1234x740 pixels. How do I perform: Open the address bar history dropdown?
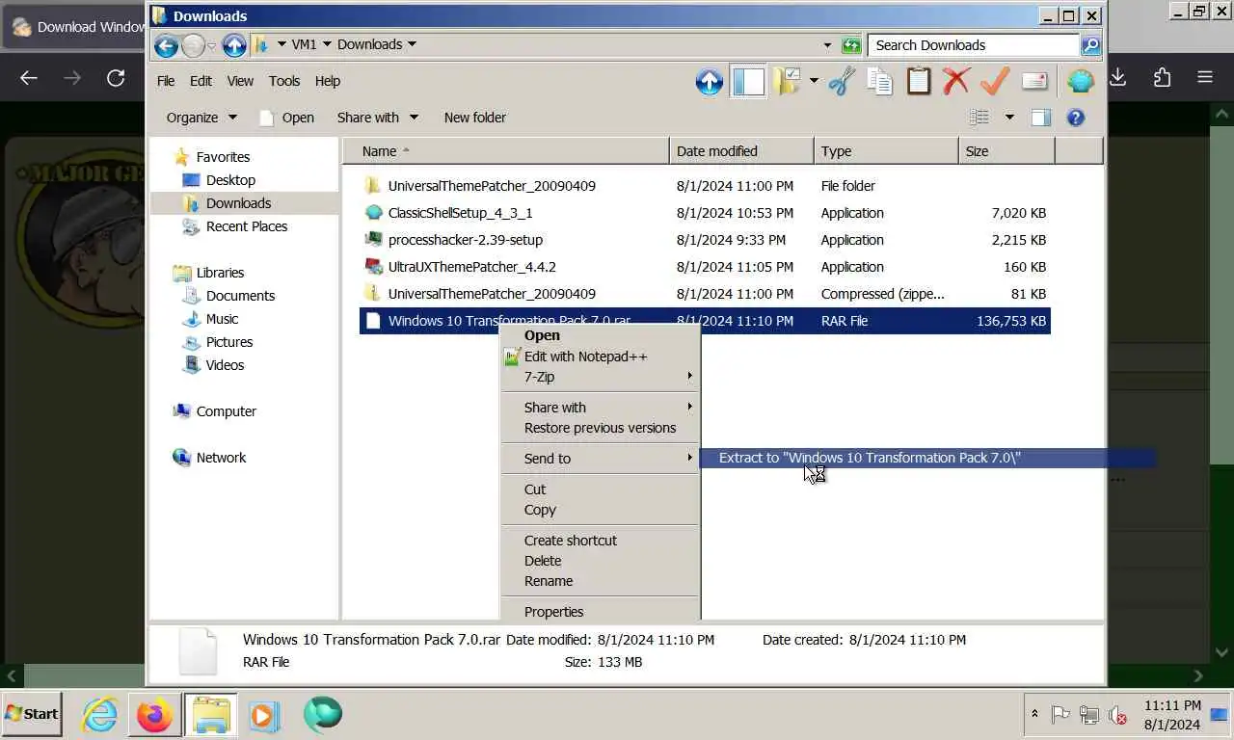coord(827,45)
